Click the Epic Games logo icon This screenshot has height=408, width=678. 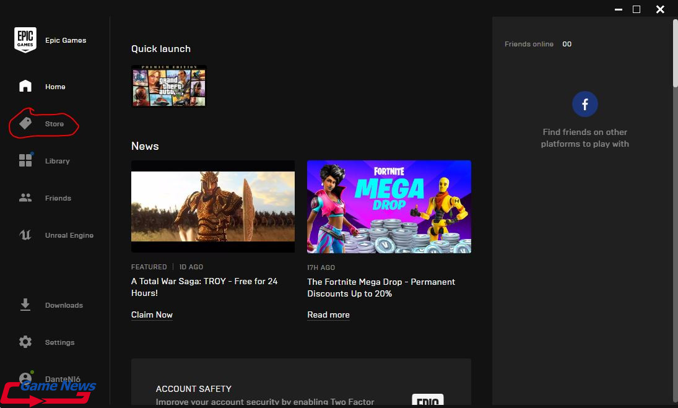(x=25, y=40)
